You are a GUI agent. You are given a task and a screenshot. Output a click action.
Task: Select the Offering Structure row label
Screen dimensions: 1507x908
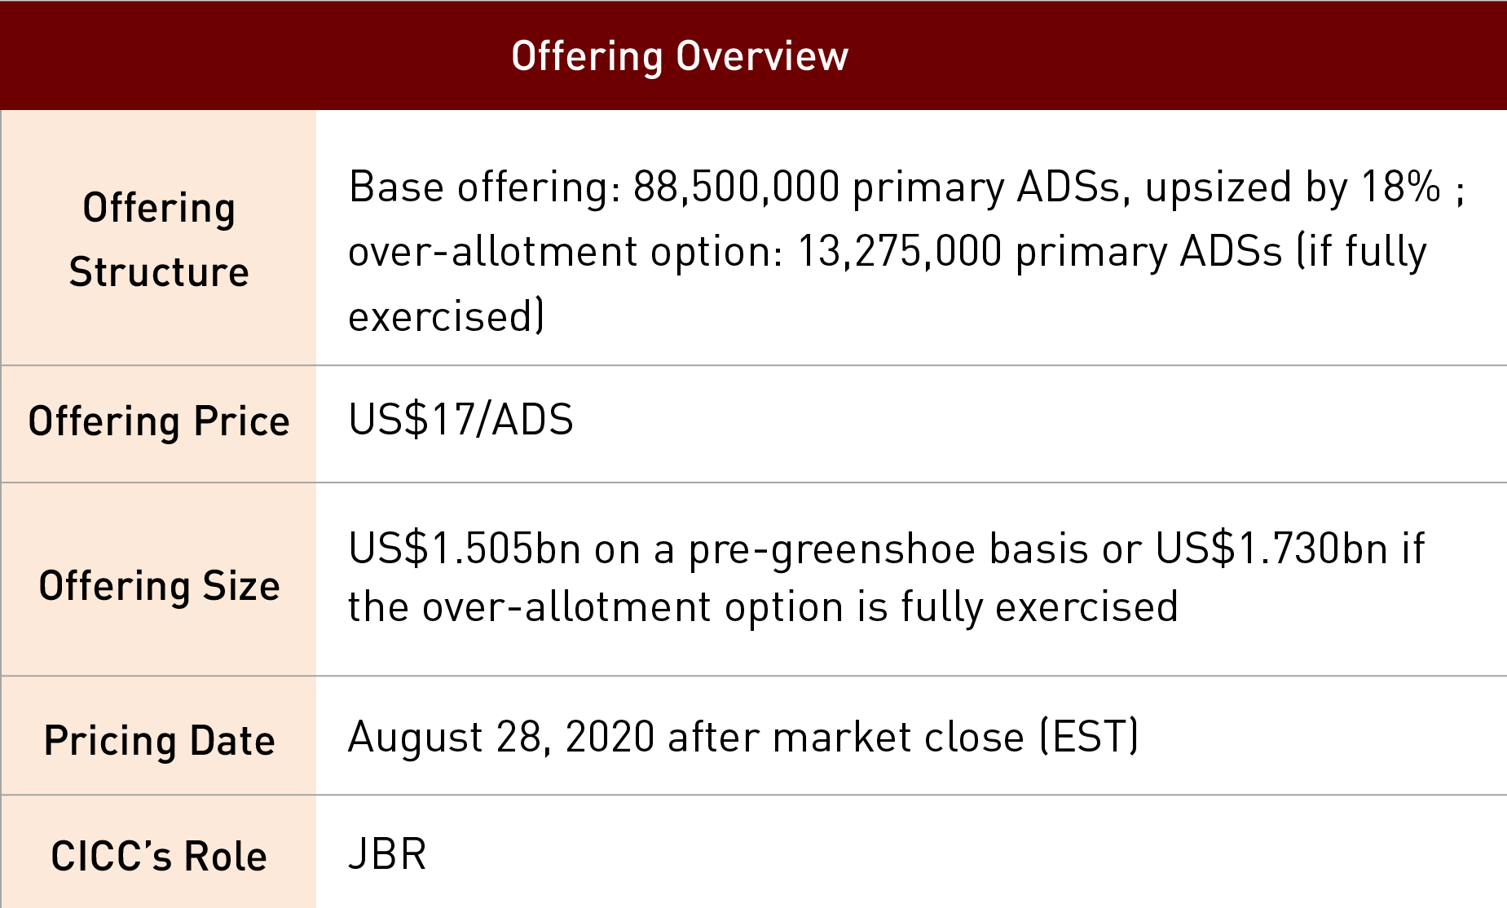159,239
